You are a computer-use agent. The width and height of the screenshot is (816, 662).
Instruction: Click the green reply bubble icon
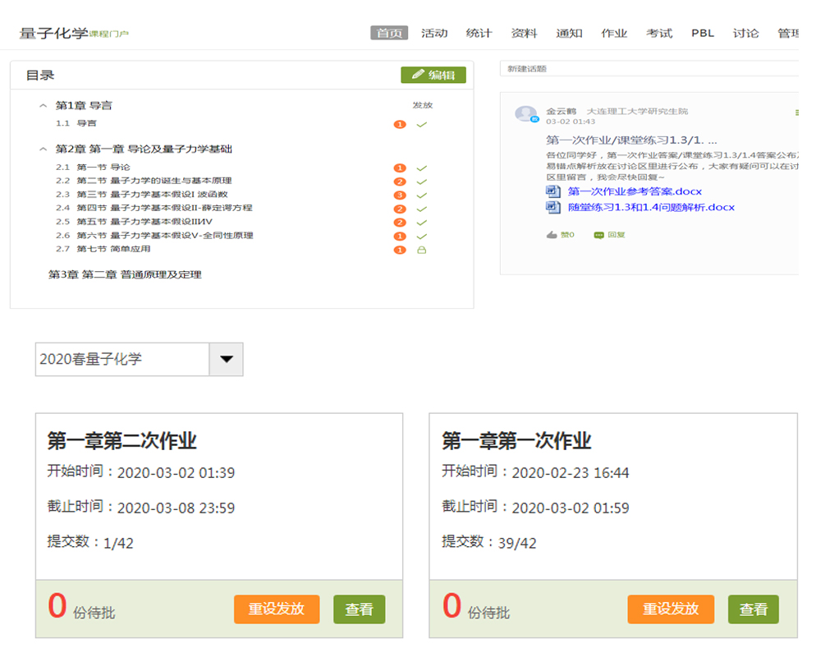click(600, 235)
